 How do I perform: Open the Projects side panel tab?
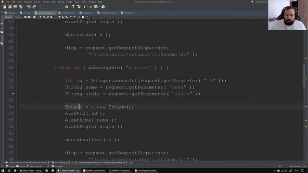pos(2,40)
